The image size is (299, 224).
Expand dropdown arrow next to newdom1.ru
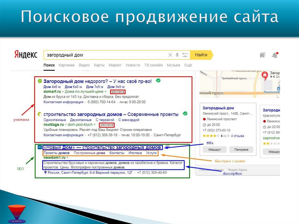point(67,158)
